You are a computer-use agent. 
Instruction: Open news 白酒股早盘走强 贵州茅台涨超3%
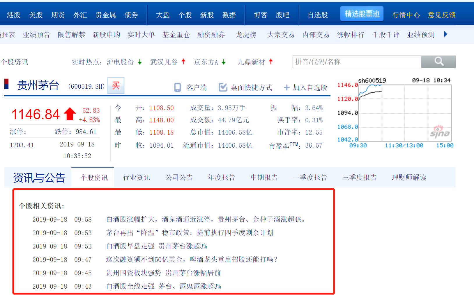pyautogui.click(x=157, y=246)
